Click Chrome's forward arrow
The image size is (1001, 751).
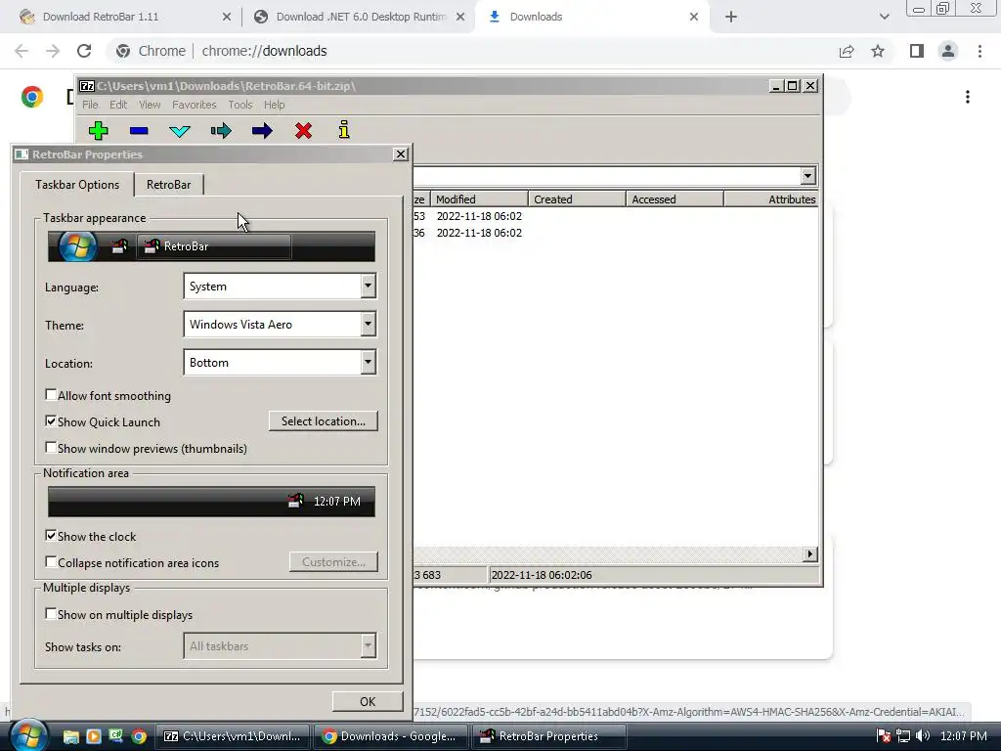[53, 51]
